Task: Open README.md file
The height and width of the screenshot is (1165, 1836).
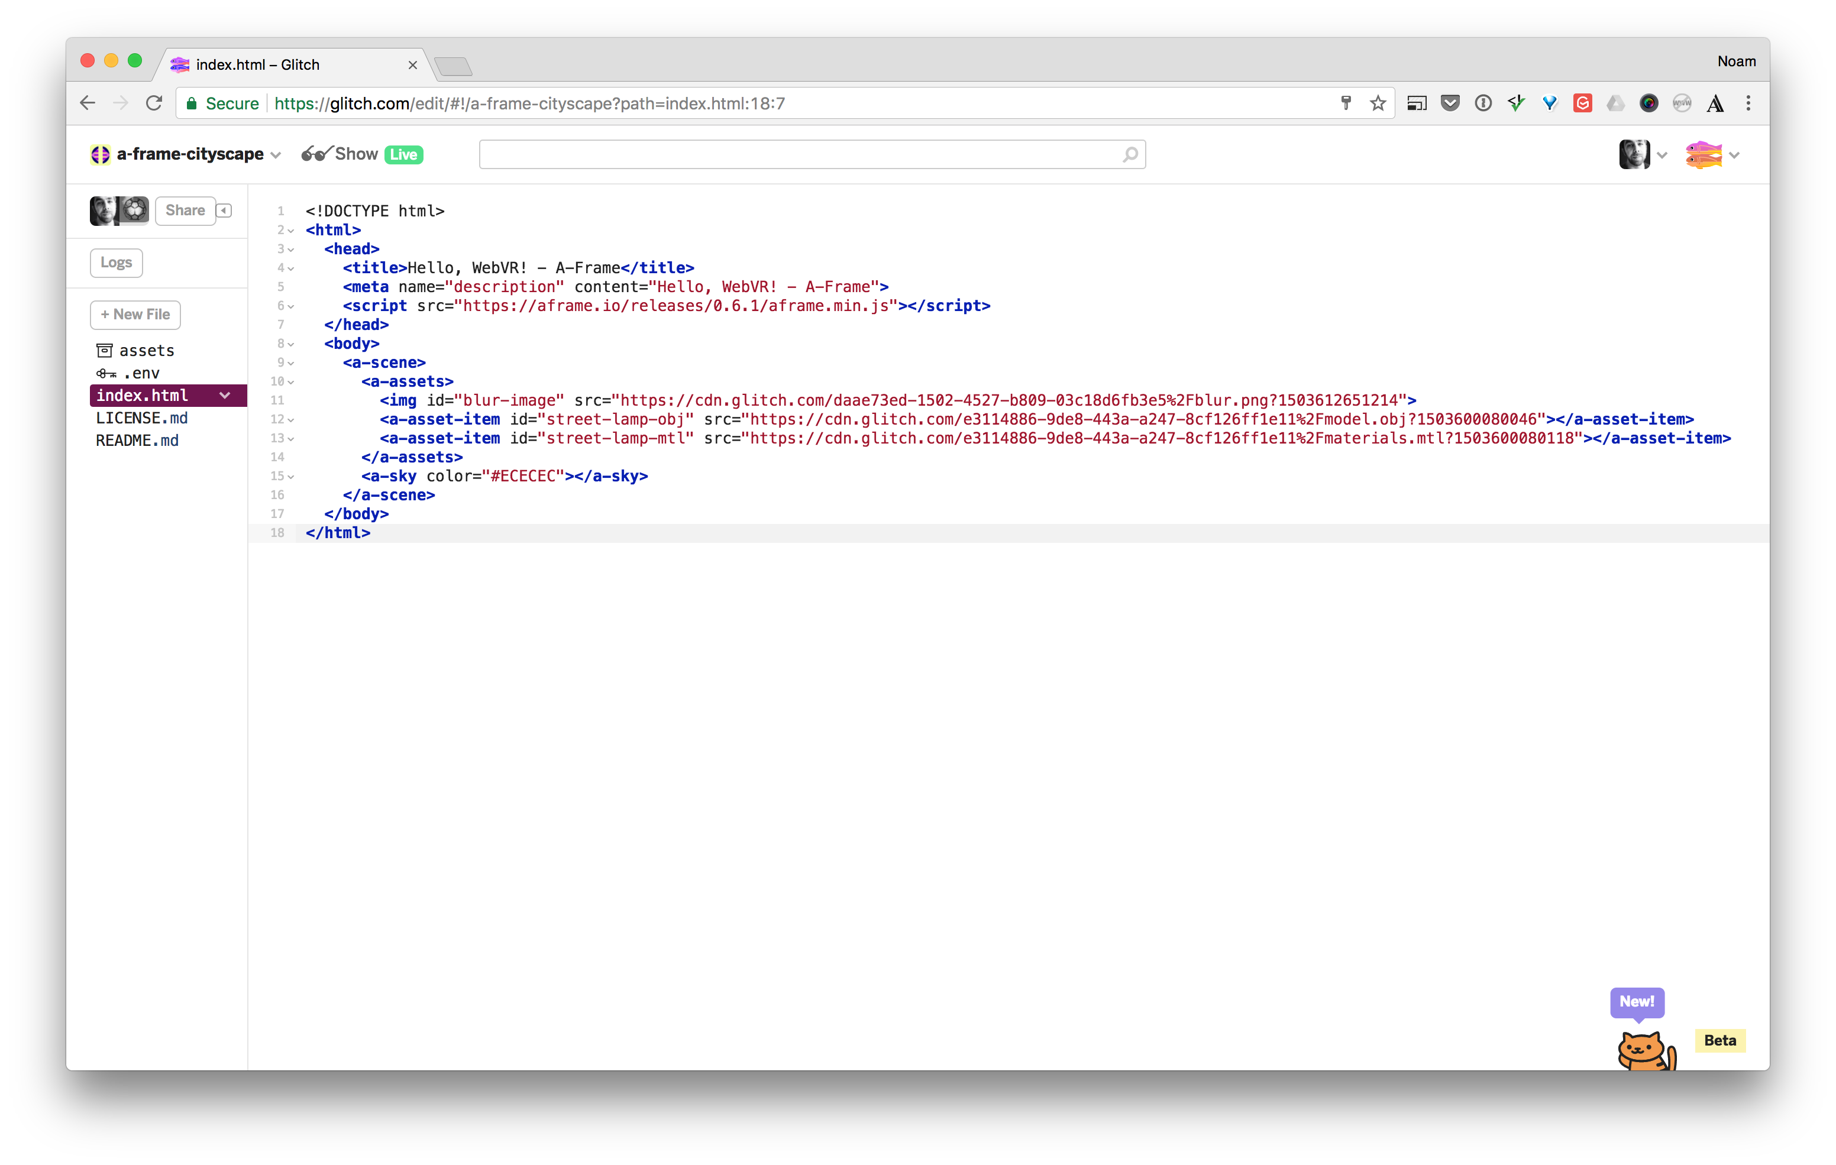Action: 137,441
